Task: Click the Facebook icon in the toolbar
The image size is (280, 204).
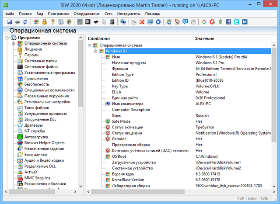Action: [x=228, y=21]
